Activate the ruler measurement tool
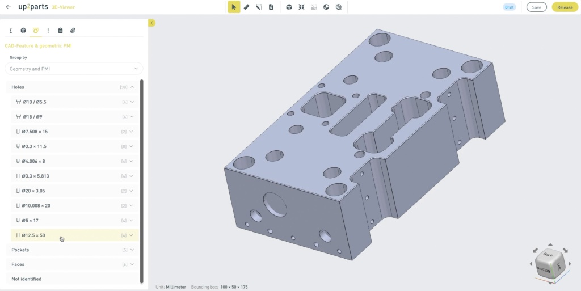The height and width of the screenshot is (291, 581). pos(246,7)
